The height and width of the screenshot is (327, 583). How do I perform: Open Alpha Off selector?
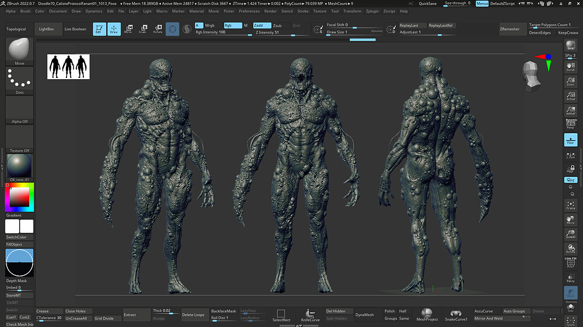pyautogui.click(x=19, y=110)
